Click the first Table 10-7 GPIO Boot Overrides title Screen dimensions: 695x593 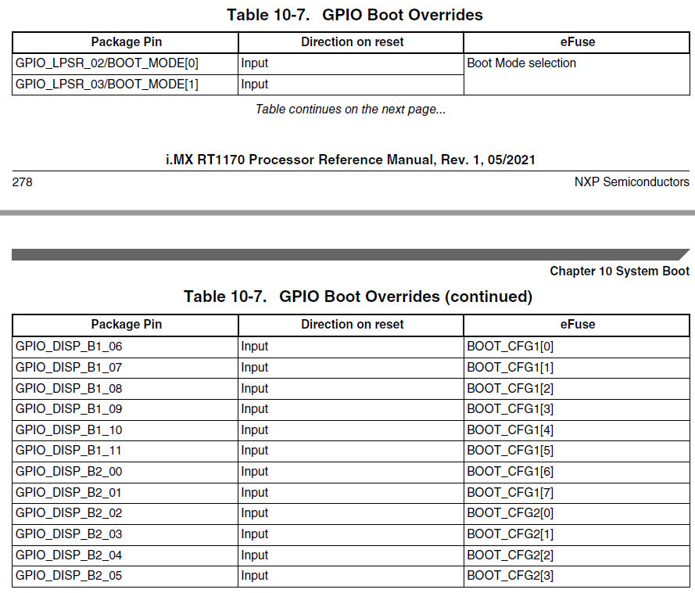coord(355,15)
